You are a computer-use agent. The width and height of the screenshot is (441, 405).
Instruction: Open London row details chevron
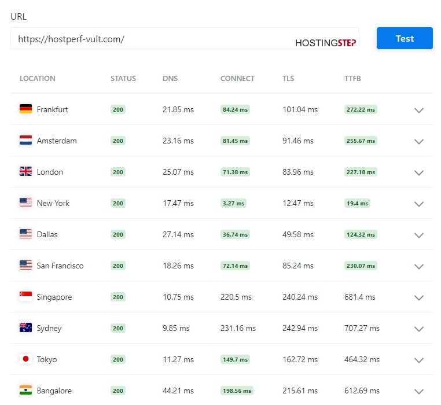pyautogui.click(x=419, y=172)
